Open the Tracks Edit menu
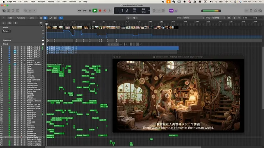 [11, 18]
